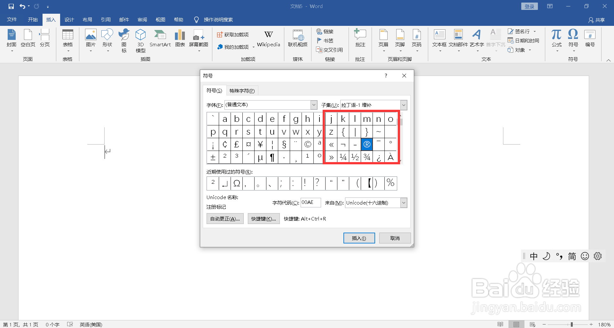Click the zoom in plus button
This screenshot has height=328, width=614.
(591, 324)
